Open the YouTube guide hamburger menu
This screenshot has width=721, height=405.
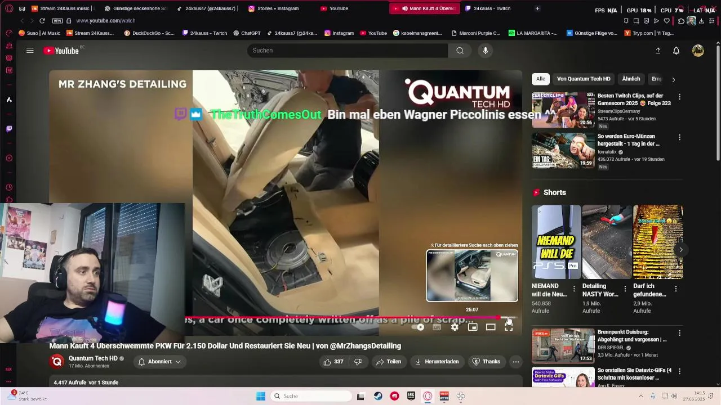pos(30,51)
